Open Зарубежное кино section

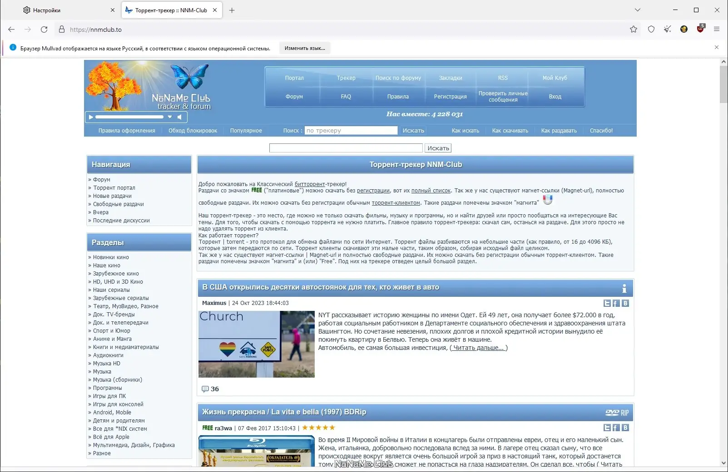[116, 274]
